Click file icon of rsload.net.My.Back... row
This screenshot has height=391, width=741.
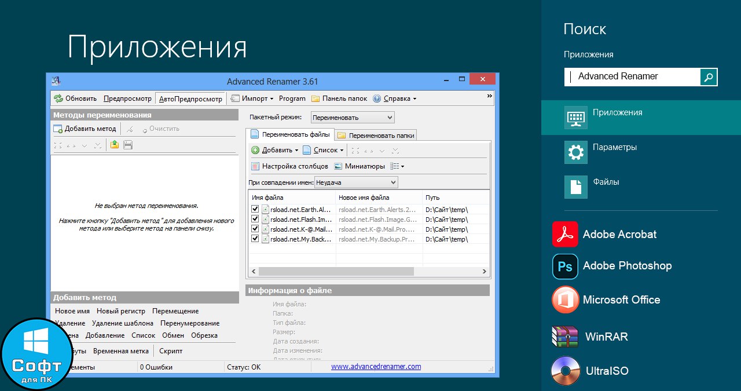pos(265,239)
